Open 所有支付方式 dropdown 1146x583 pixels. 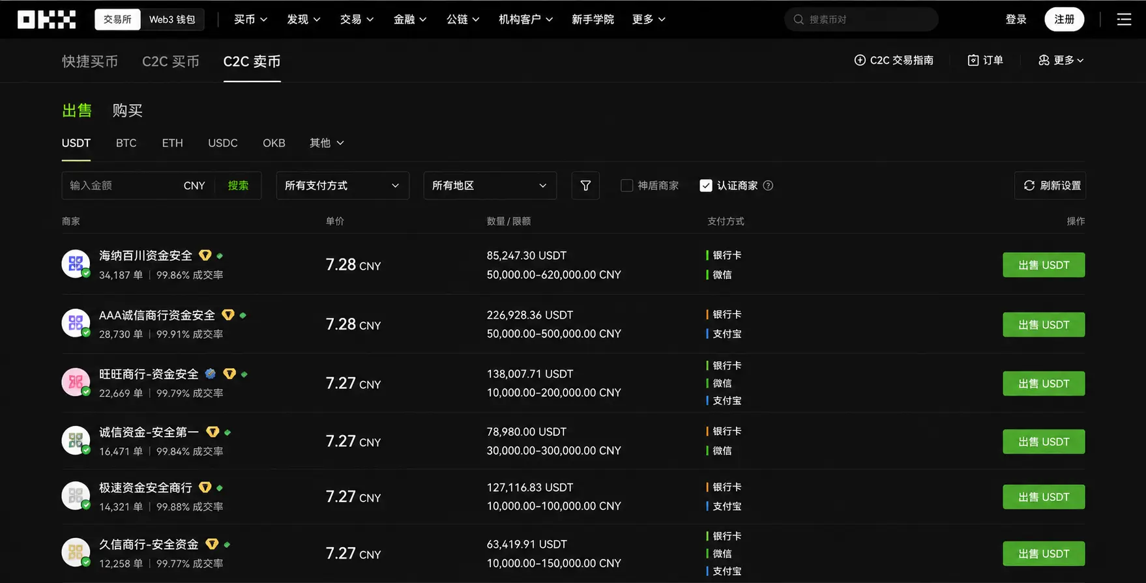click(343, 186)
